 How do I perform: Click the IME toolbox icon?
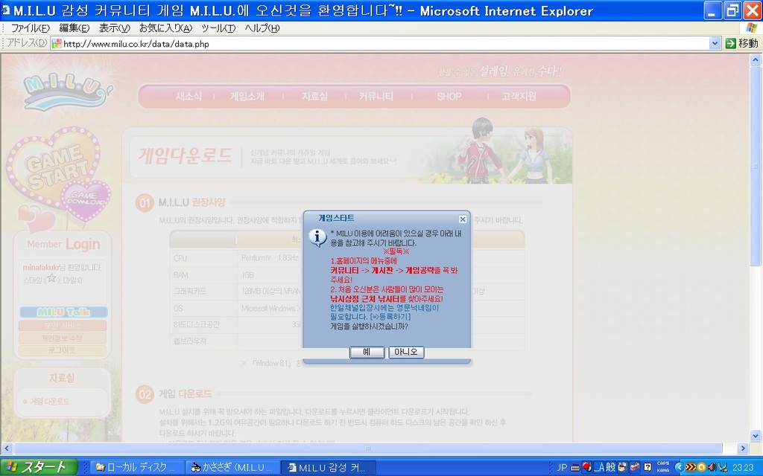click(x=635, y=467)
